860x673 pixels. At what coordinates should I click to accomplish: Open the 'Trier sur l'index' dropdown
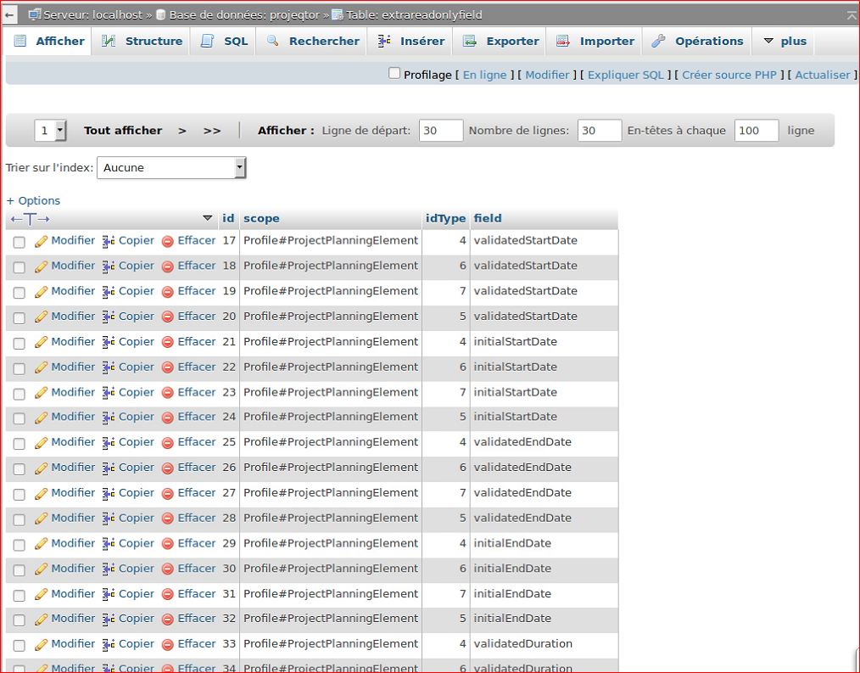pos(171,168)
